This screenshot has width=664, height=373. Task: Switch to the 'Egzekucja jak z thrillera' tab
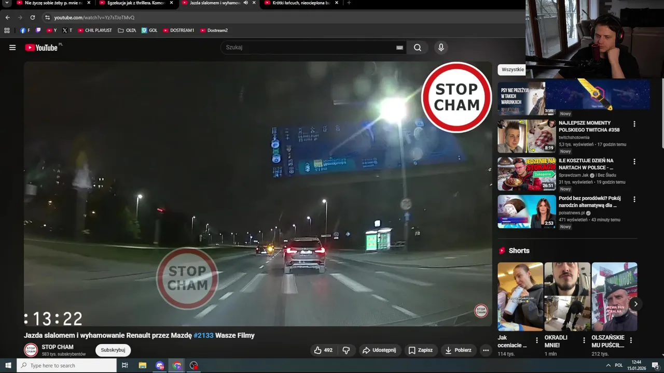136,3
